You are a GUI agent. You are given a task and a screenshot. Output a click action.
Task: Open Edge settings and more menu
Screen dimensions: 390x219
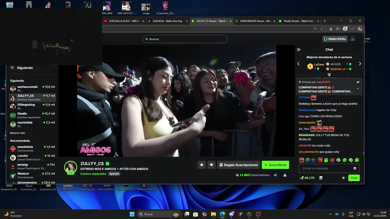pos(353,29)
